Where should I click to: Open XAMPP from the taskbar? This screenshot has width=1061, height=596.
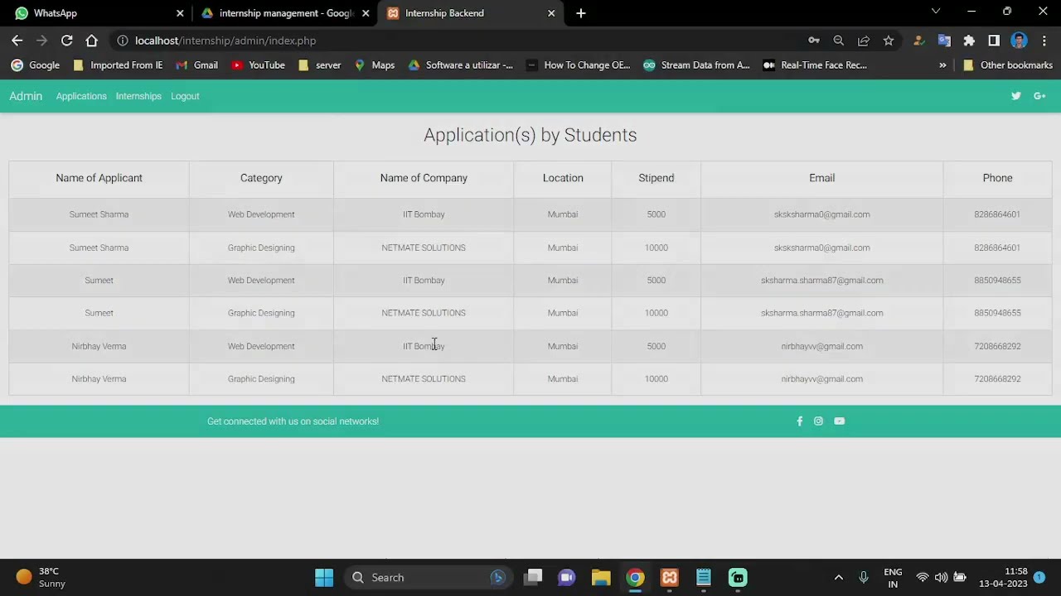(670, 578)
